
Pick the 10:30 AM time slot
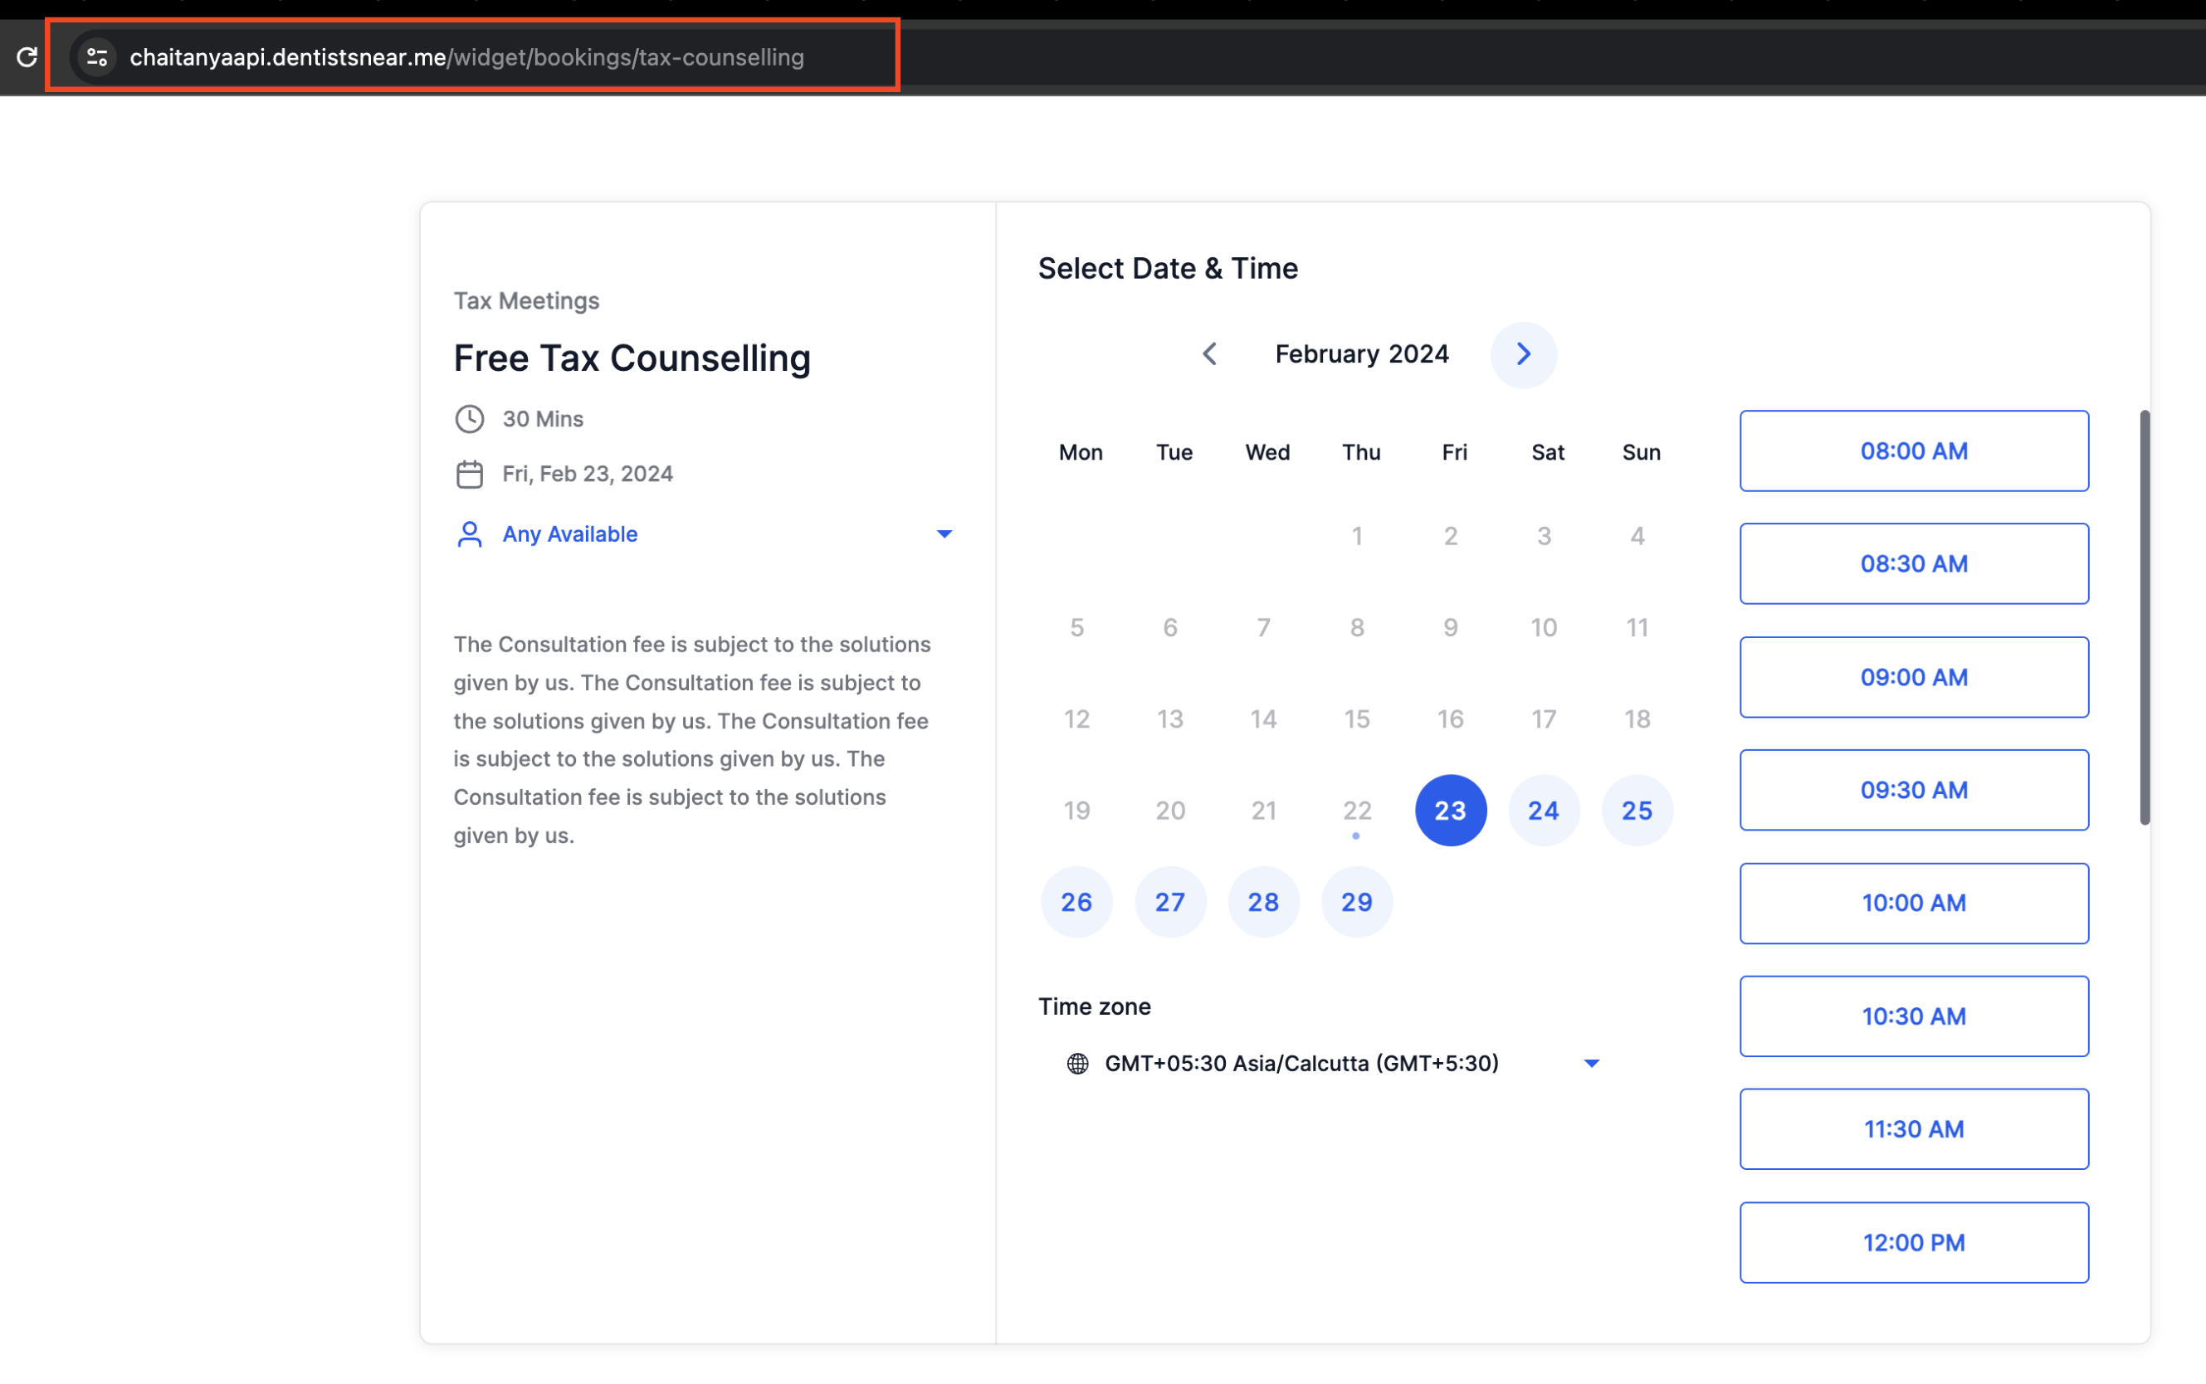tap(1914, 1016)
